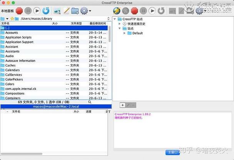This screenshot has height=160, width=234.
Task: Click the pause button in the remote toolbar
Action: (x=143, y=11)
